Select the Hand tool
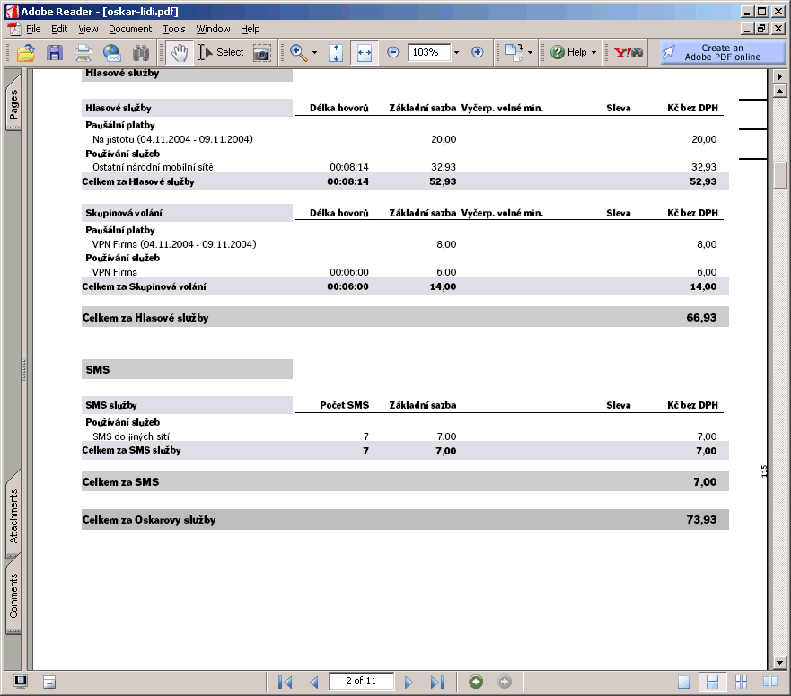The height and width of the screenshot is (696, 791). [x=179, y=53]
